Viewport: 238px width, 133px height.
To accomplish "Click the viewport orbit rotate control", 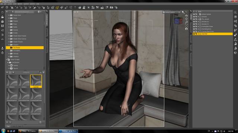I will click(x=186, y=16).
